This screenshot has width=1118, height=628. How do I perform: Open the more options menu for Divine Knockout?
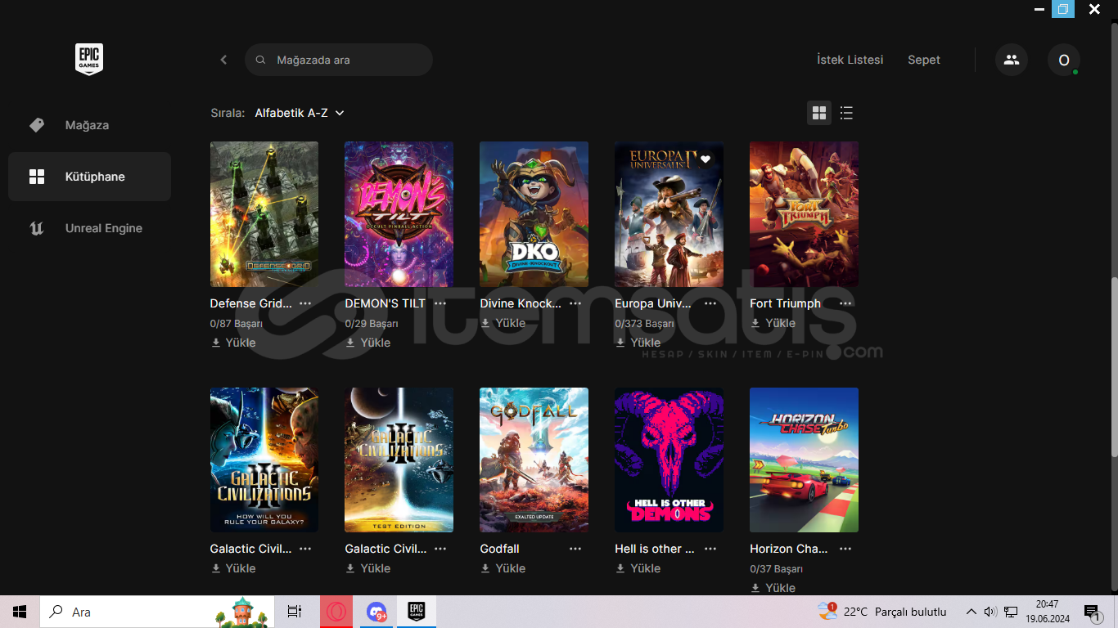(575, 303)
